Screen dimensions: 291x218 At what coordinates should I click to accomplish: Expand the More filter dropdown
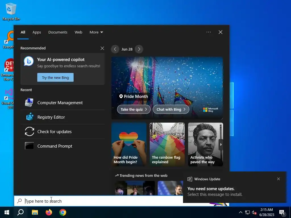click(x=96, y=32)
